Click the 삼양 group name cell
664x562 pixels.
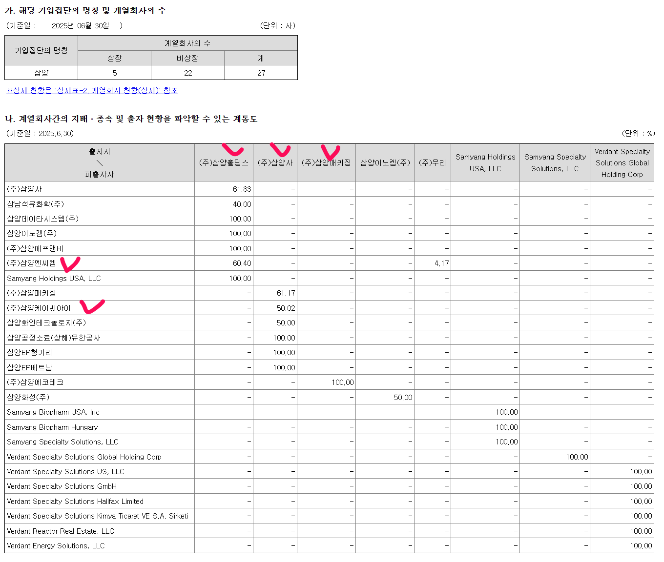(41, 73)
